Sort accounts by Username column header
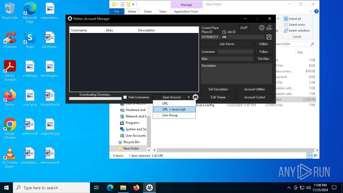Viewport: 343px width, 193px height. [87, 30]
